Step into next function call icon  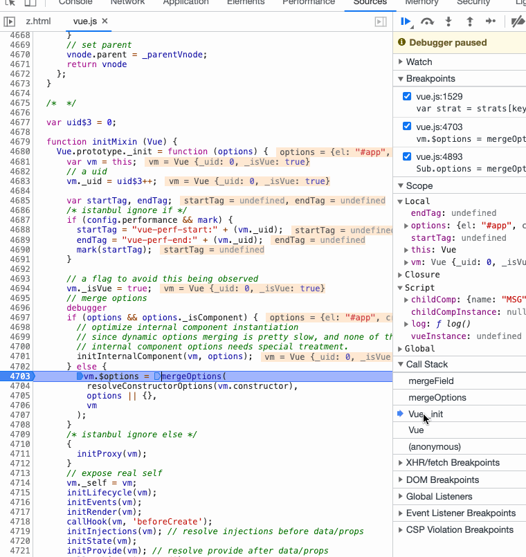coord(448,21)
